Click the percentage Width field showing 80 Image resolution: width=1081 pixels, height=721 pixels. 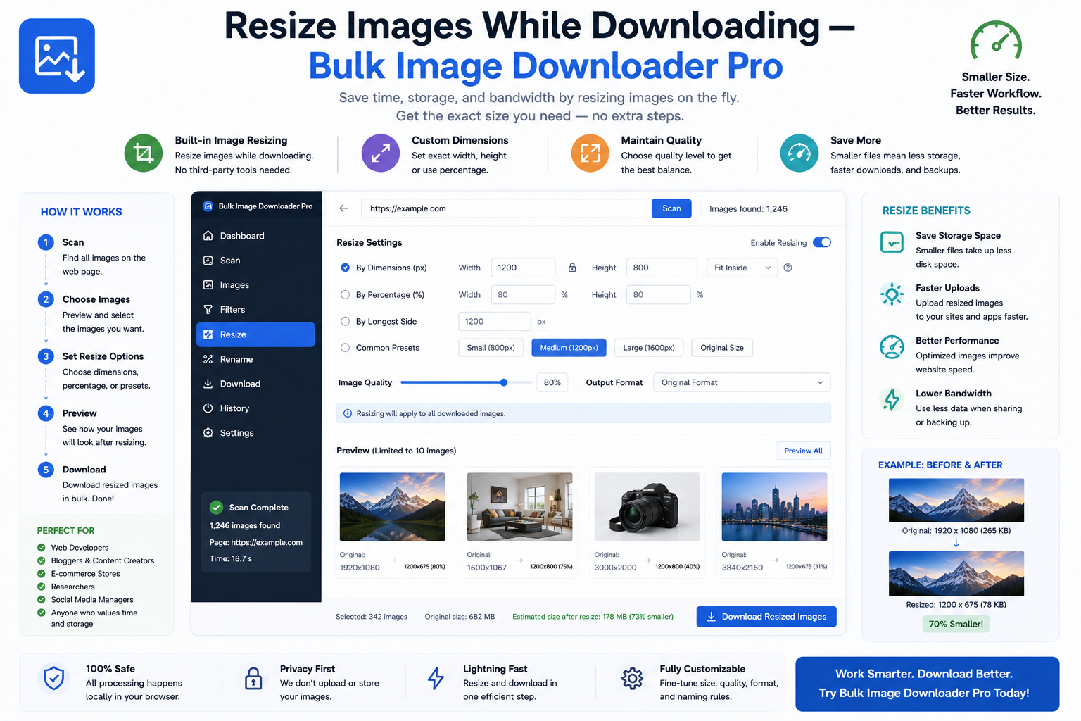pos(523,295)
